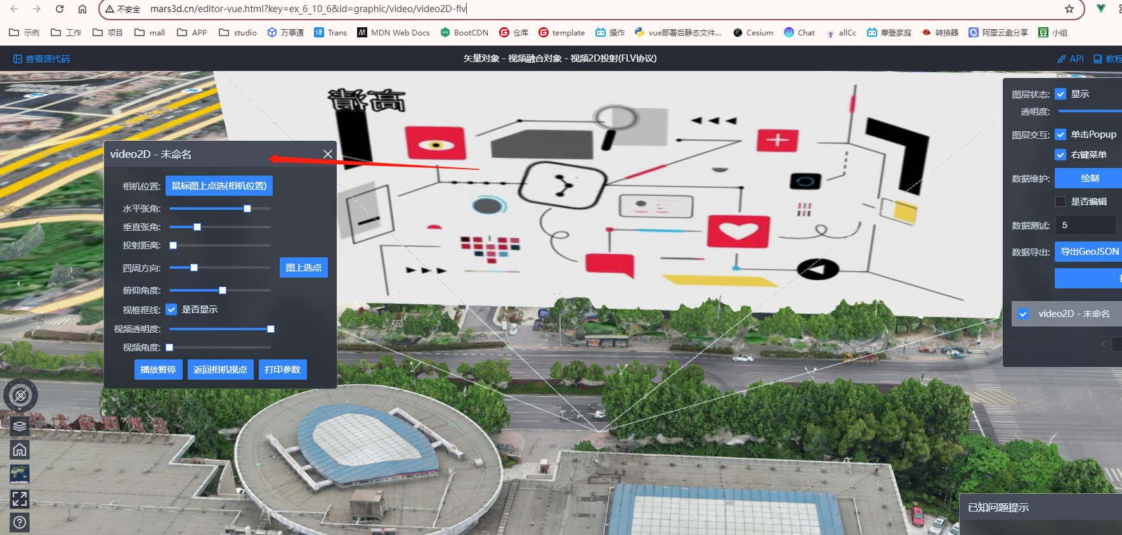Viewport: 1122px width, 535px height.
Task: Toggle 视椎框线 是否显示 checkbox
Action: point(171,309)
